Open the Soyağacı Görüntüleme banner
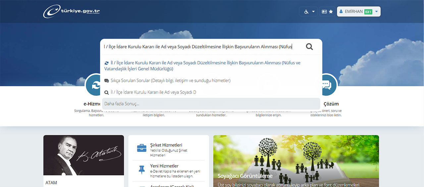 tap(296, 161)
